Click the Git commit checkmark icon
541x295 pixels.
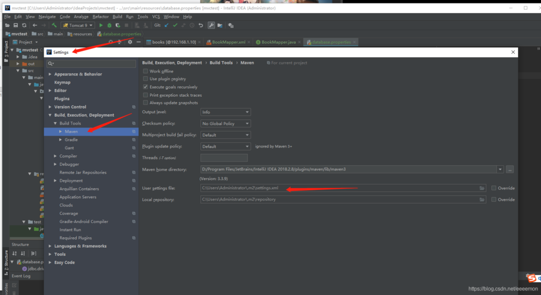pyautogui.click(x=175, y=25)
